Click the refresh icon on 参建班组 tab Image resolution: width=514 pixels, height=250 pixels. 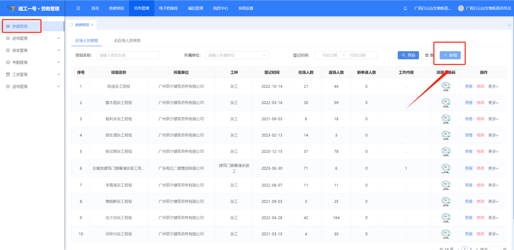[x=71, y=25]
